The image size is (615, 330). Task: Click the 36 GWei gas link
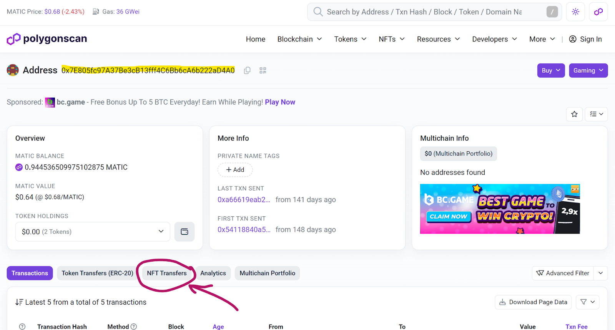128,12
